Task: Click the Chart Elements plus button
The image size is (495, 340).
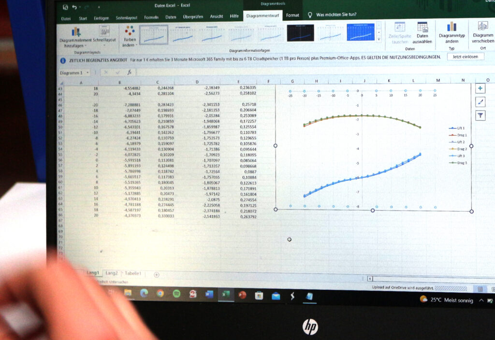Action: 480,88
